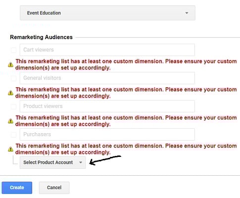The width and height of the screenshot is (240, 198).
Task: Click the warning icon below Product viewers
Action: [x=10, y=121]
